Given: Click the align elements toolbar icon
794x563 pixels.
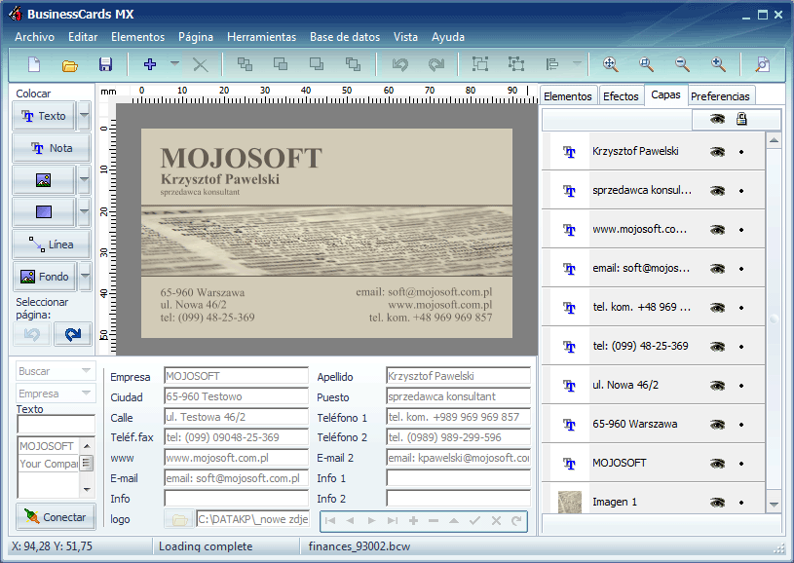Looking at the screenshot, I should pyautogui.click(x=552, y=64).
